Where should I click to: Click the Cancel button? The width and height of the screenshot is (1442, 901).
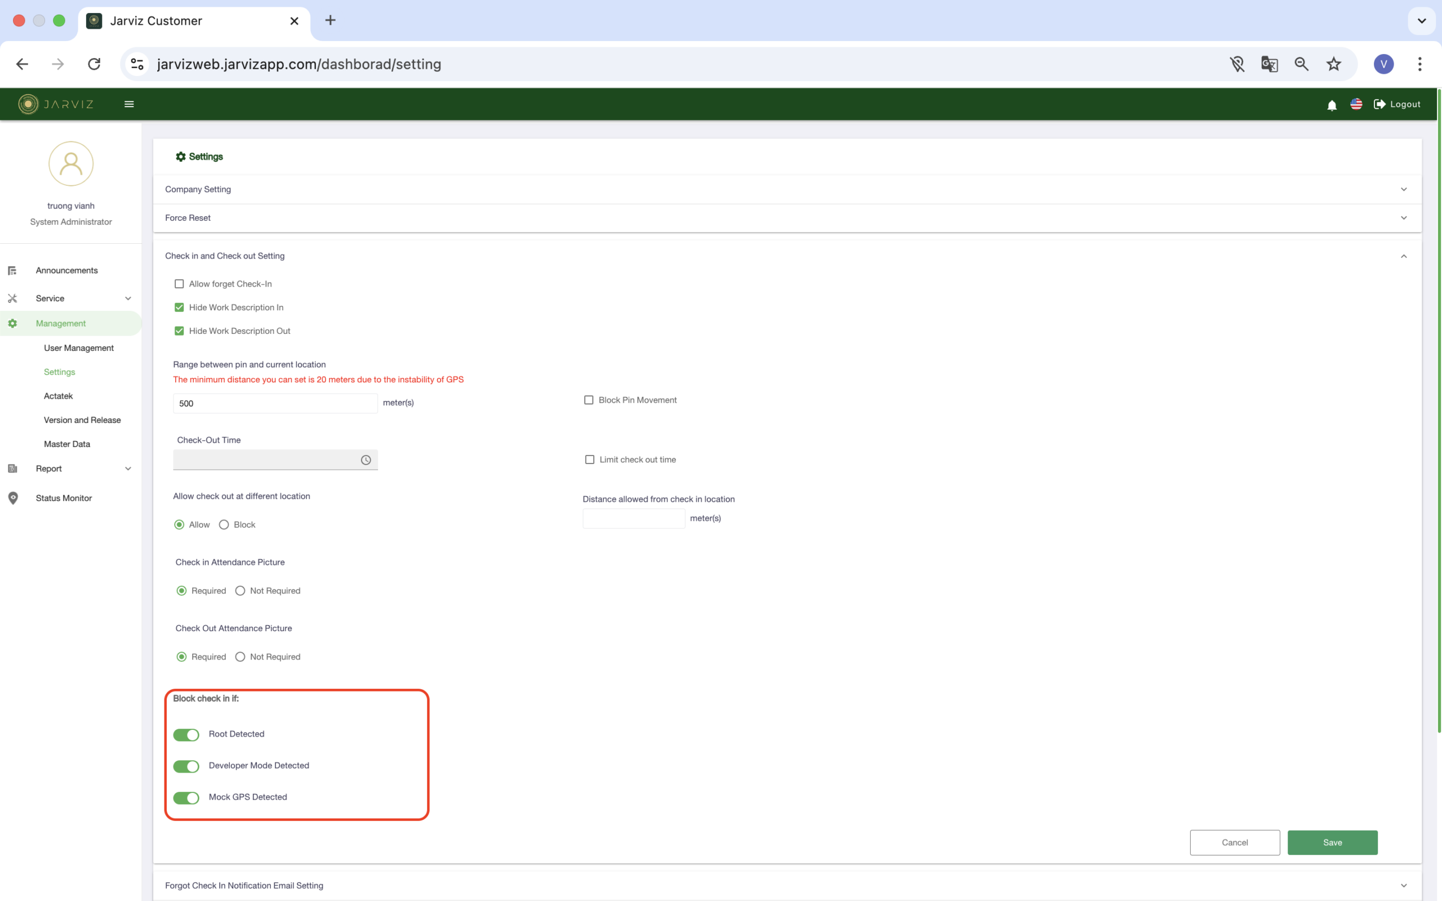(x=1235, y=842)
